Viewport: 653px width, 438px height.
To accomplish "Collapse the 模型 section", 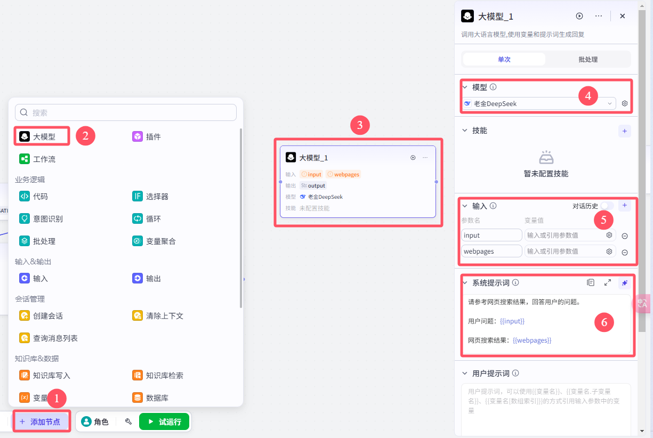I will (465, 87).
